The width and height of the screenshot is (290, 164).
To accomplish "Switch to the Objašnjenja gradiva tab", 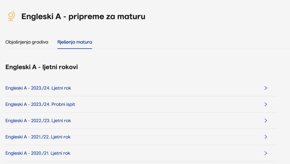I will [x=27, y=42].
